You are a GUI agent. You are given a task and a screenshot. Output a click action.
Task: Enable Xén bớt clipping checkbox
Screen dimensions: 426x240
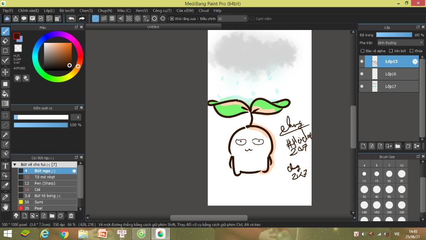pos(391,51)
